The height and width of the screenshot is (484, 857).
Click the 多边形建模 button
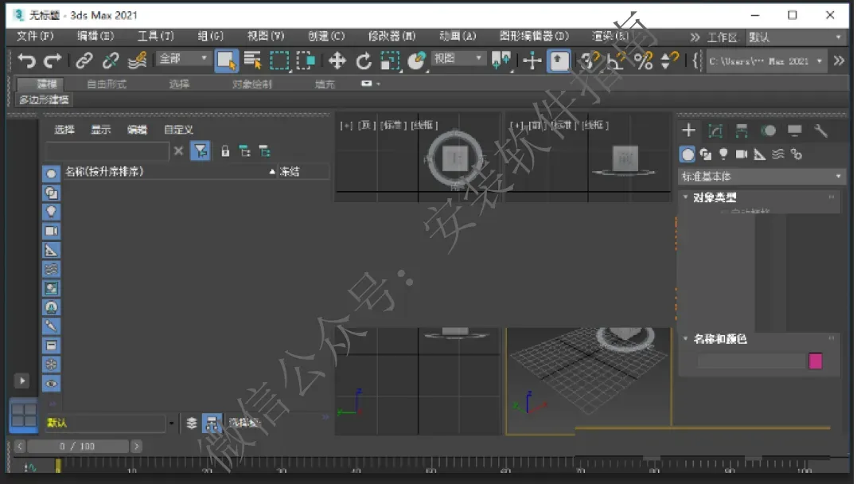[x=44, y=100]
